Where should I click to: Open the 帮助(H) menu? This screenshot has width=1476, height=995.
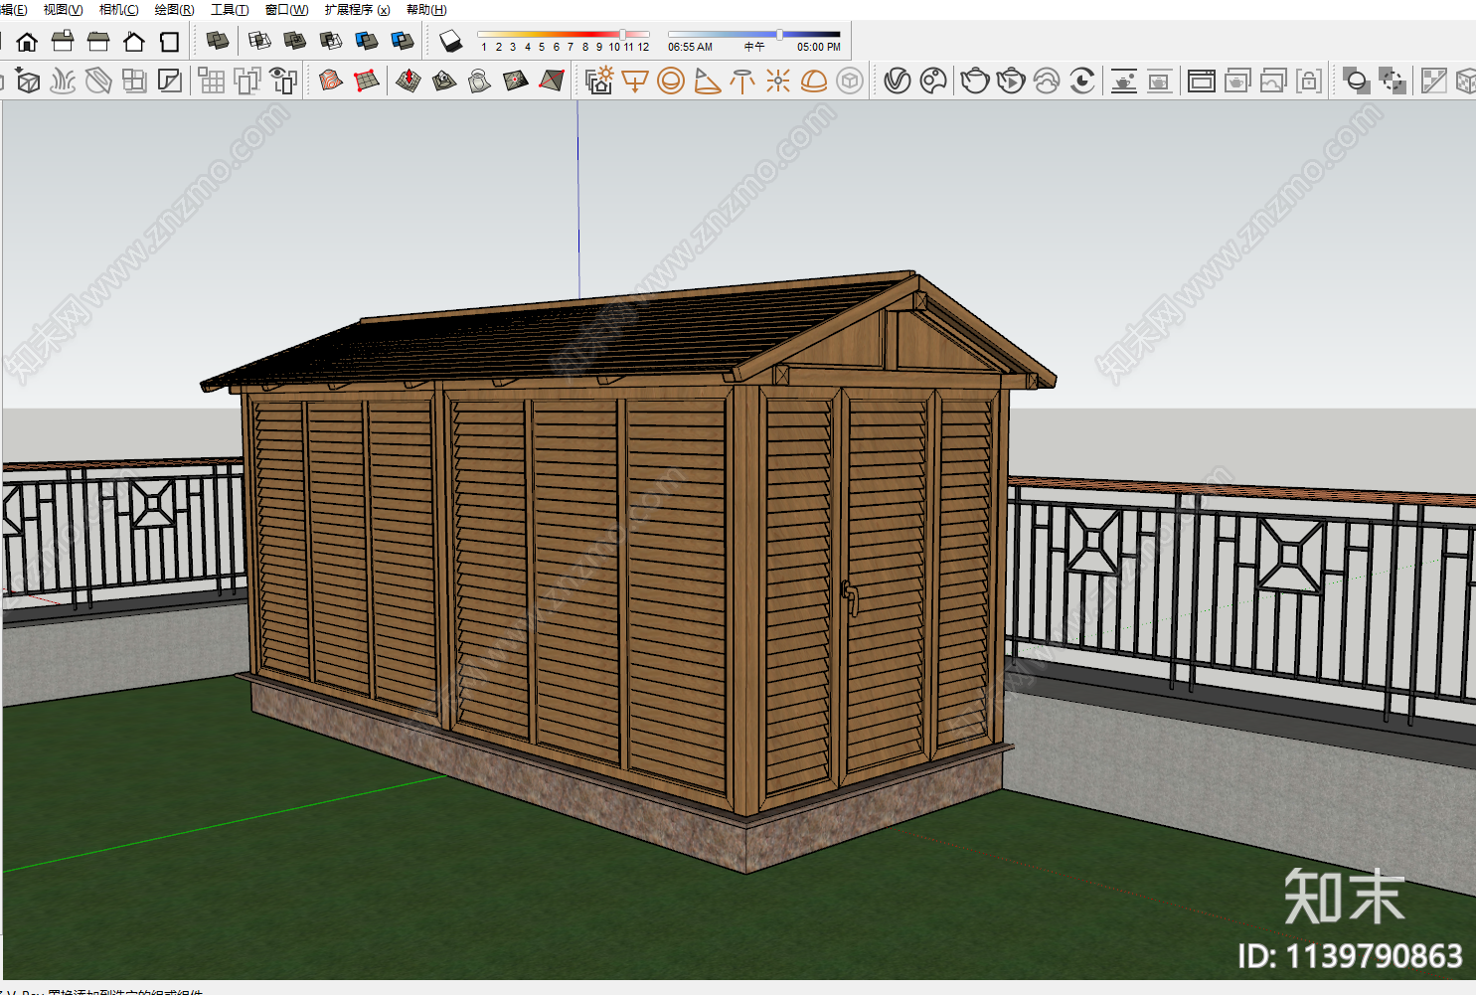pyautogui.click(x=426, y=9)
